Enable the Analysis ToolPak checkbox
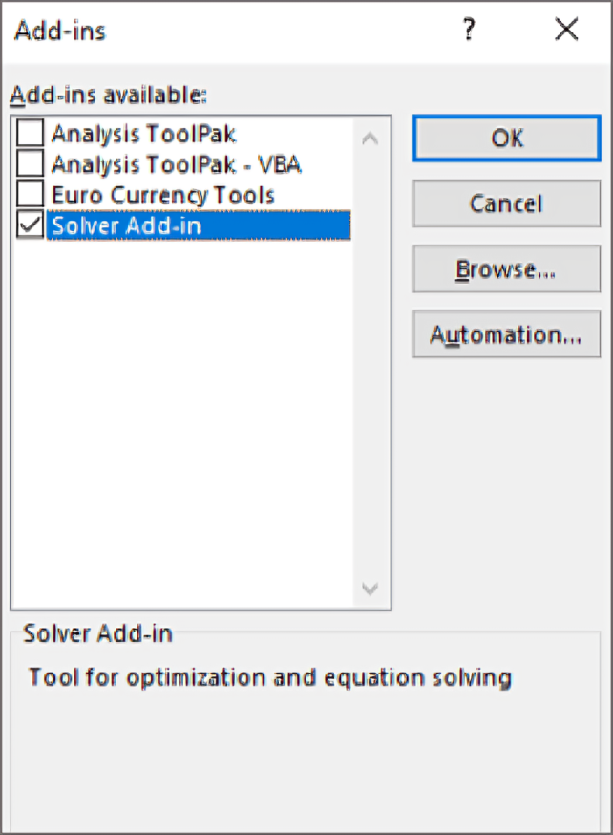Image resolution: width=613 pixels, height=835 pixels. pyautogui.click(x=30, y=133)
